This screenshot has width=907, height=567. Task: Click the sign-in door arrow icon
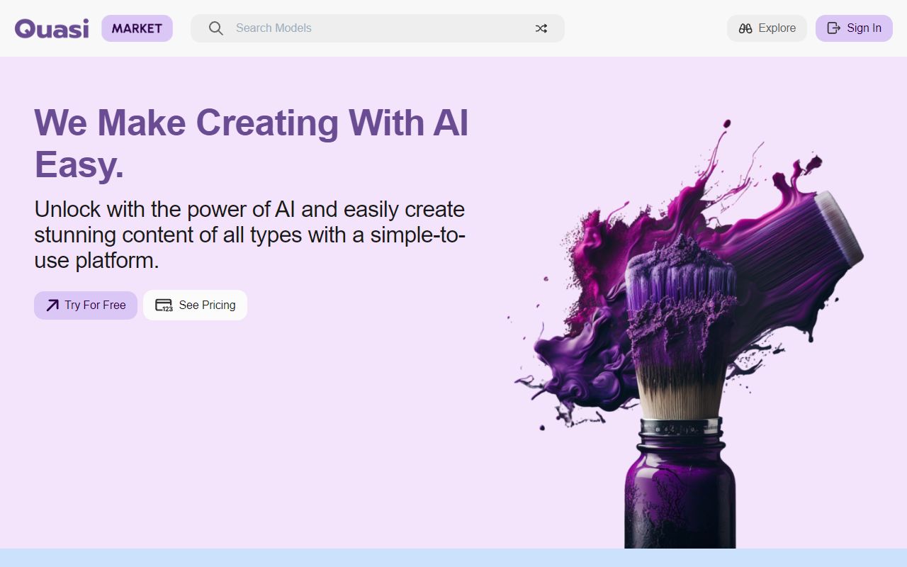[832, 28]
